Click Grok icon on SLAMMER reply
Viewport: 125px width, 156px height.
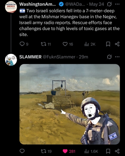(109, 57)
